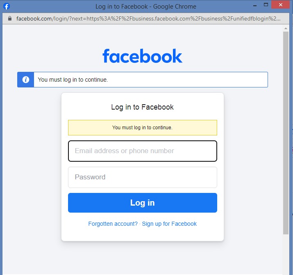Click the top banner message text
Image resolution: width=293 pixels, height=275 pixels.
click(x=73, y=80)
